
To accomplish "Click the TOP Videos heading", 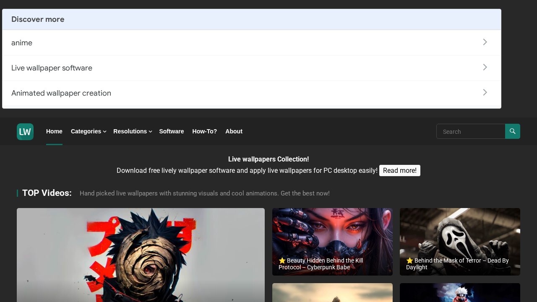I will pos(47,193).
